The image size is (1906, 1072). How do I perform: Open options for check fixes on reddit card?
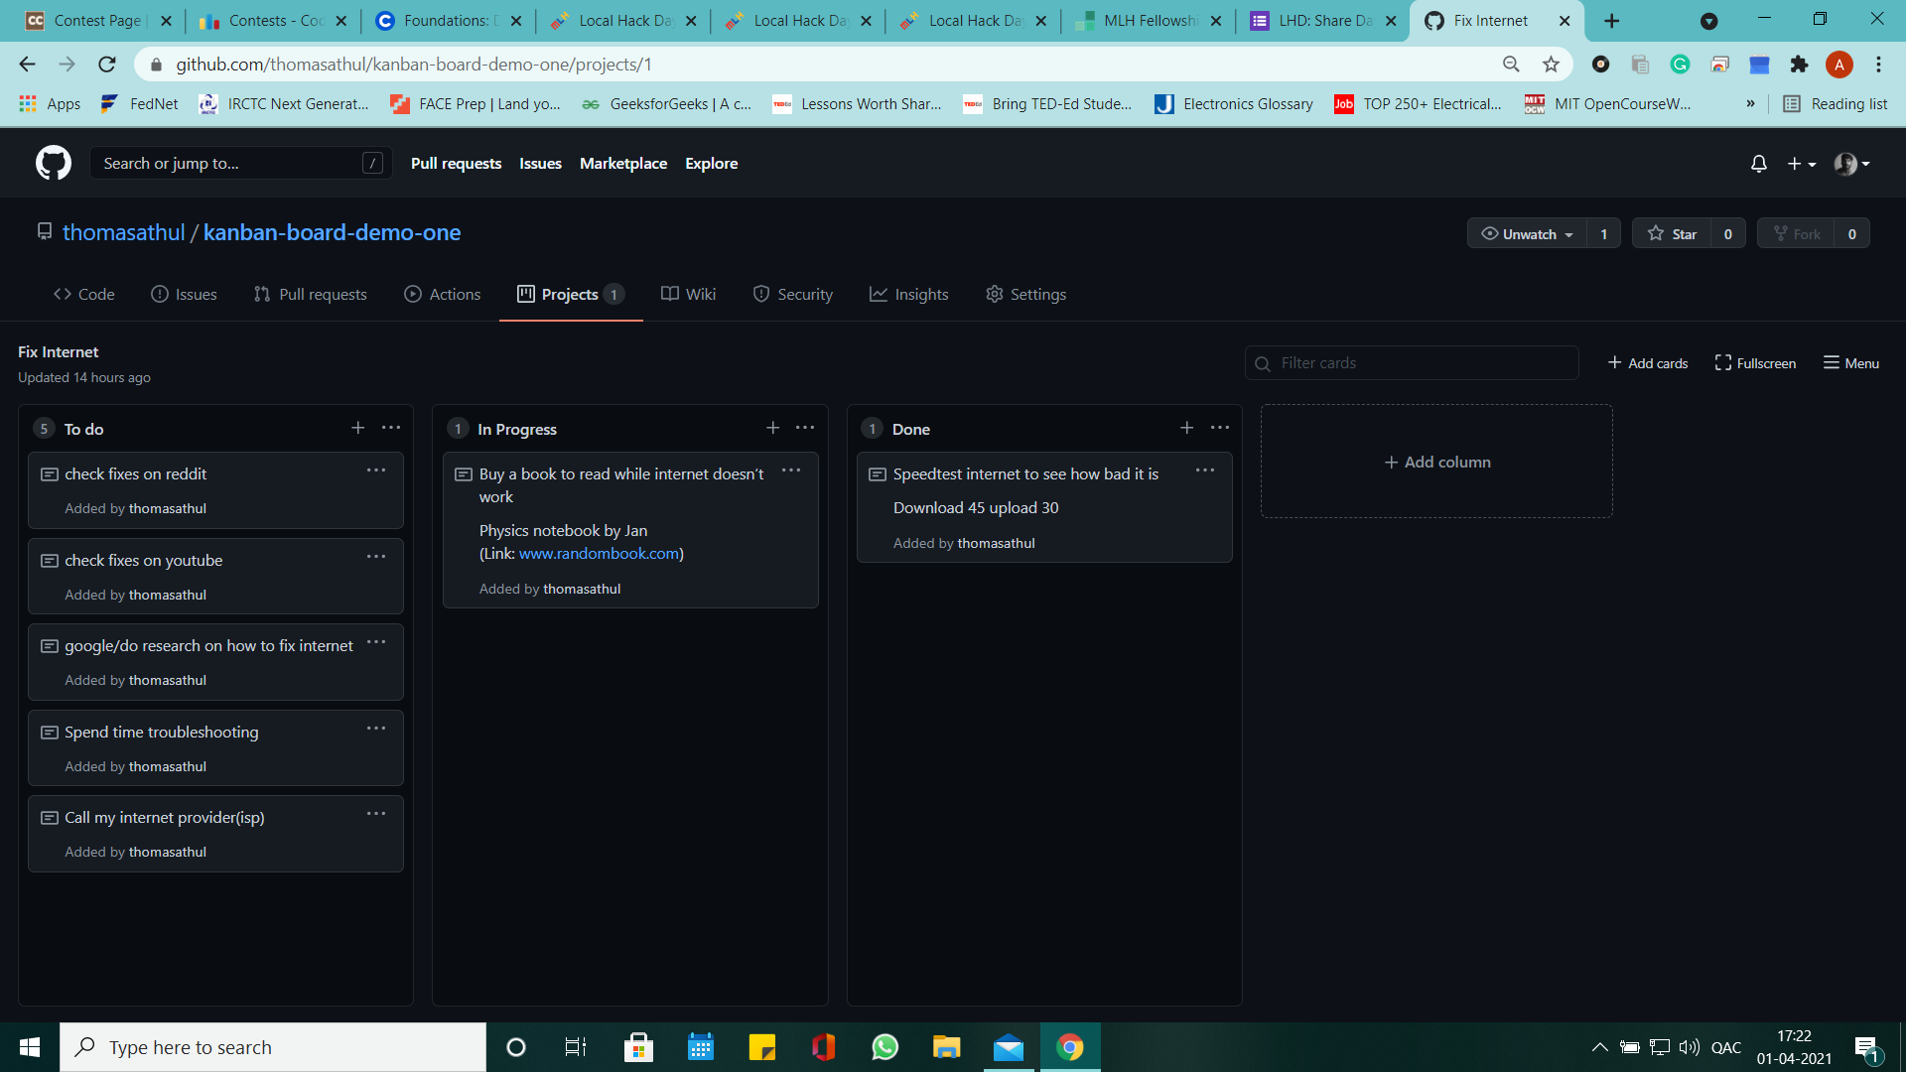point(375,470)
